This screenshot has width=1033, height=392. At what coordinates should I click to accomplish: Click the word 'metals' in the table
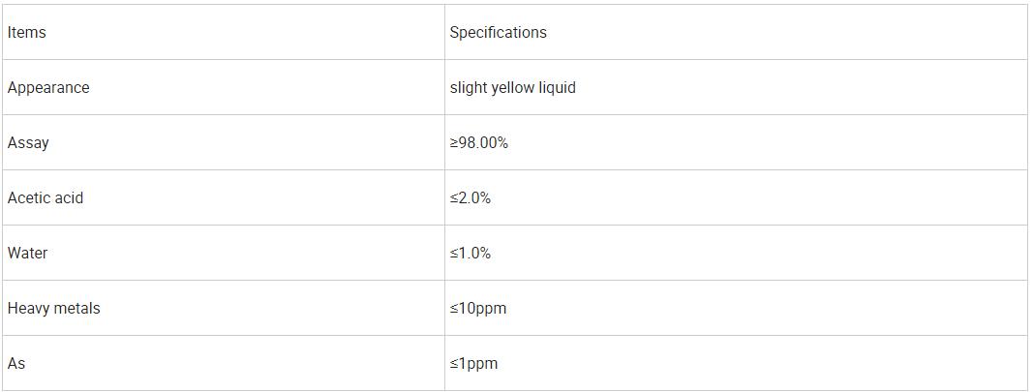pos(76,308)
